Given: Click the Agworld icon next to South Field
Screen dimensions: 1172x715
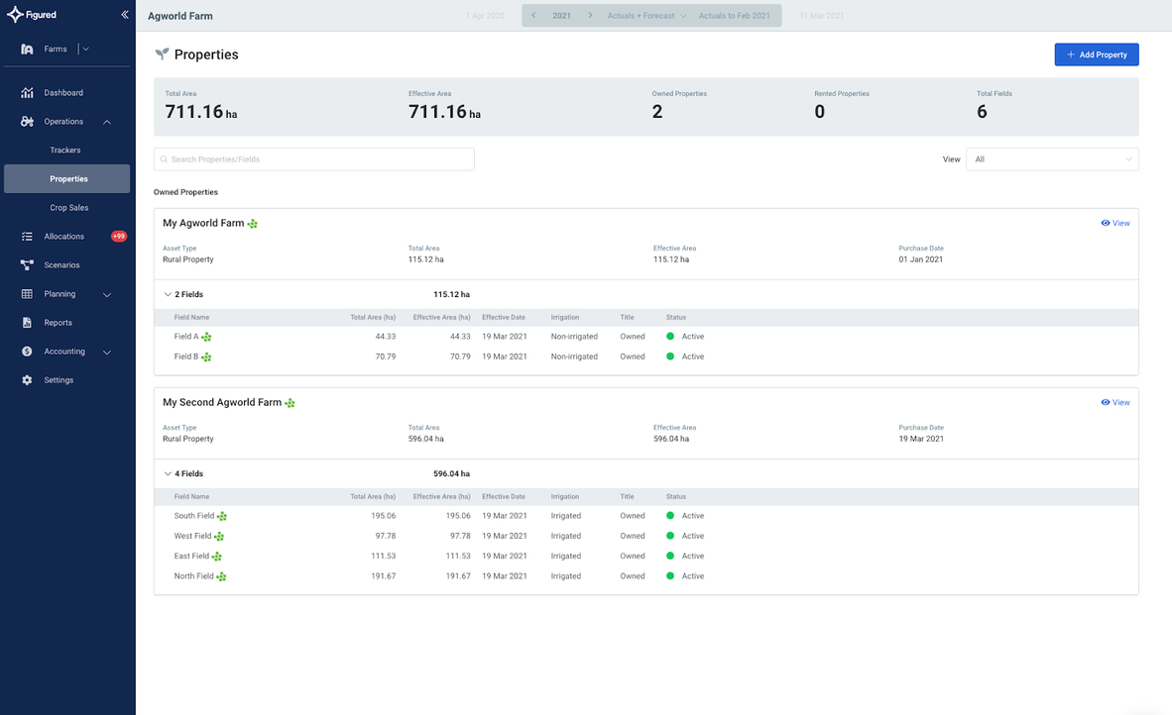Looking at the screenshot, I should (x=222, y=517).
